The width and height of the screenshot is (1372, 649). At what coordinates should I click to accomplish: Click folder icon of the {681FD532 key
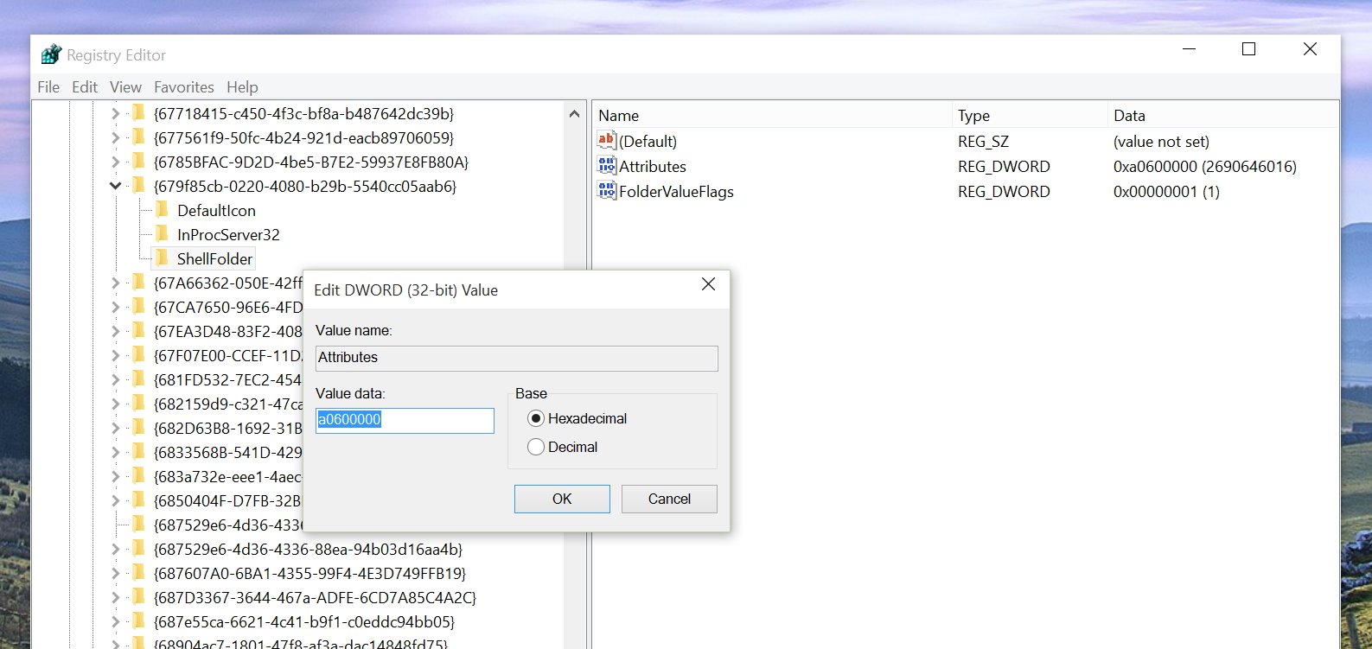point(137,379)
